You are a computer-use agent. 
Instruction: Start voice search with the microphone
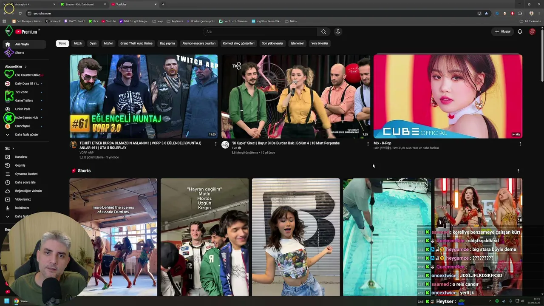(338, 31)
